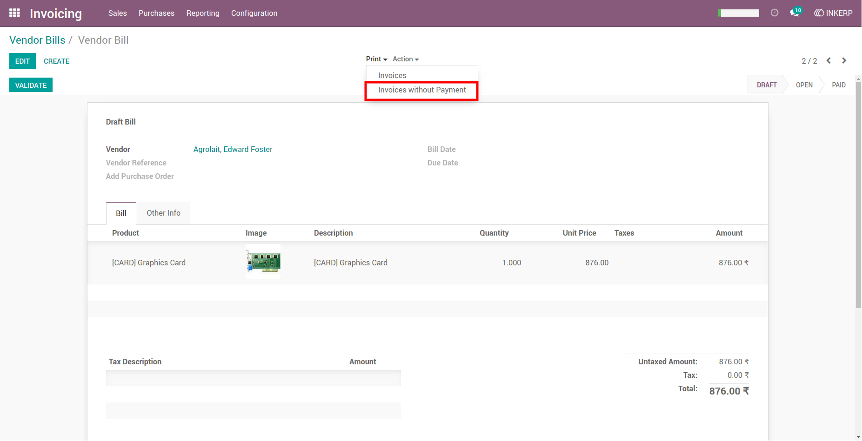Click the progress bar in top navbar
862x441 pixels.
(x=739, y=13)
